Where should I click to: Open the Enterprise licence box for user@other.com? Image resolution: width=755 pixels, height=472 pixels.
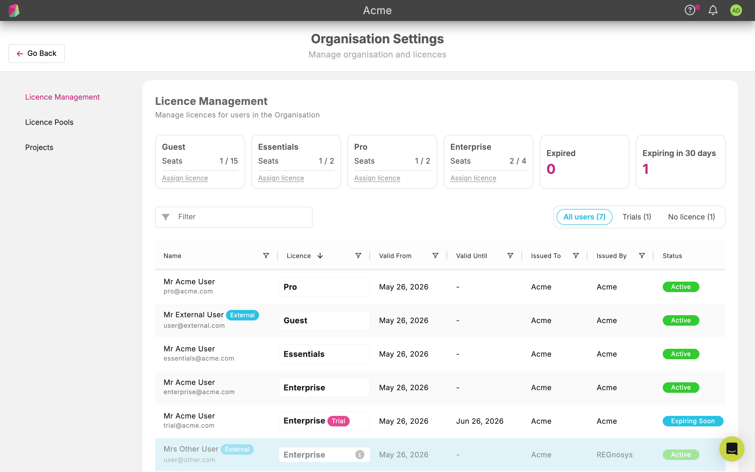325,454
